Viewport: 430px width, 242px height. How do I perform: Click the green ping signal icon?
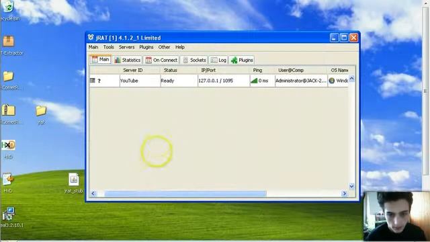pyautogui.click(x=254, y=81)
